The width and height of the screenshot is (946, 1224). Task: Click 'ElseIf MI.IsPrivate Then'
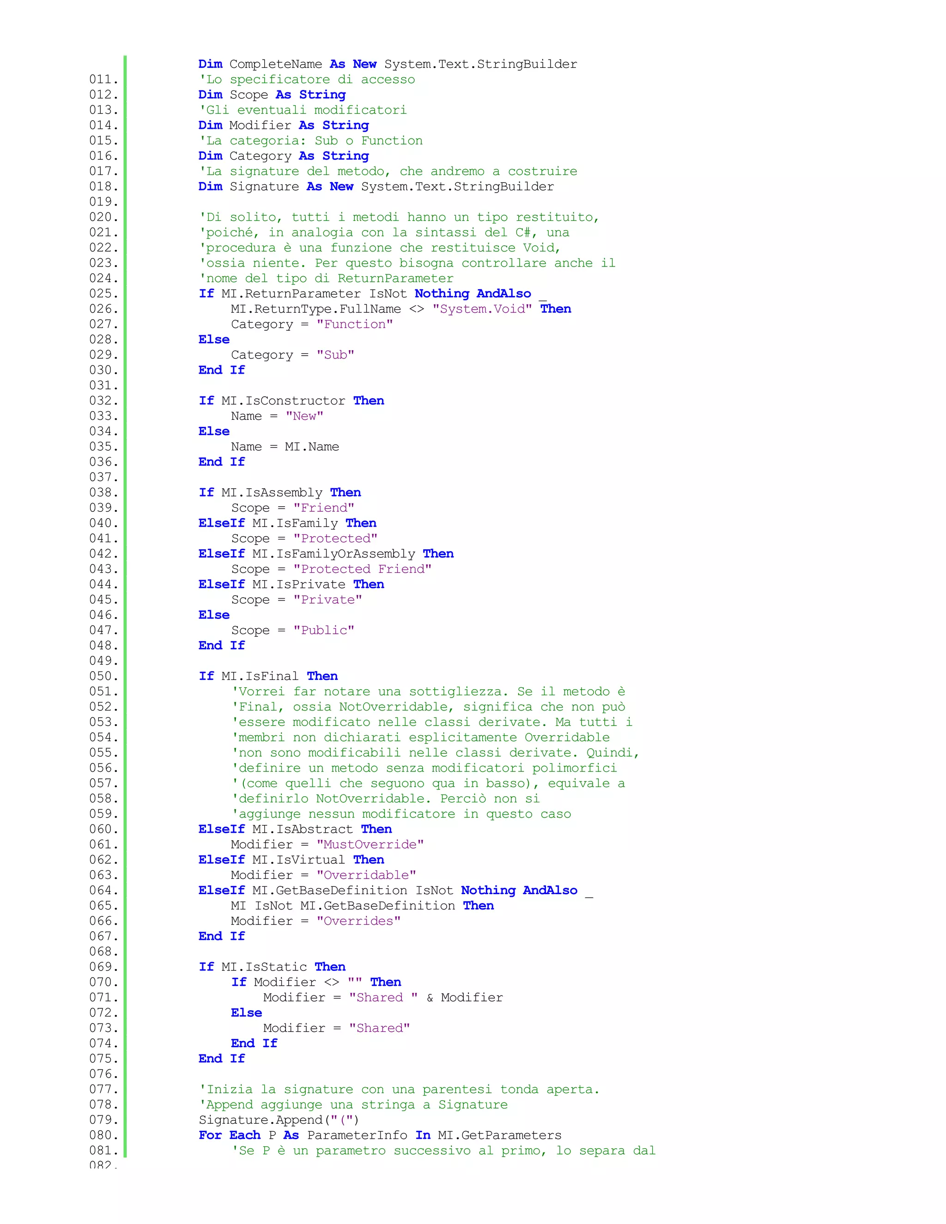tap(291, 584)
